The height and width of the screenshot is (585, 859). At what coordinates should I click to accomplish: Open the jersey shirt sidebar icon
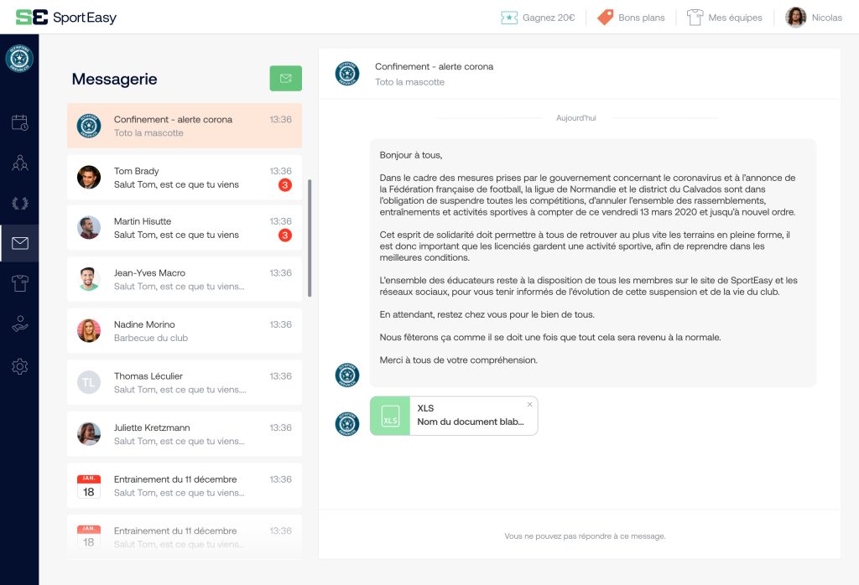pyautogui.click(x=19, y=284)
